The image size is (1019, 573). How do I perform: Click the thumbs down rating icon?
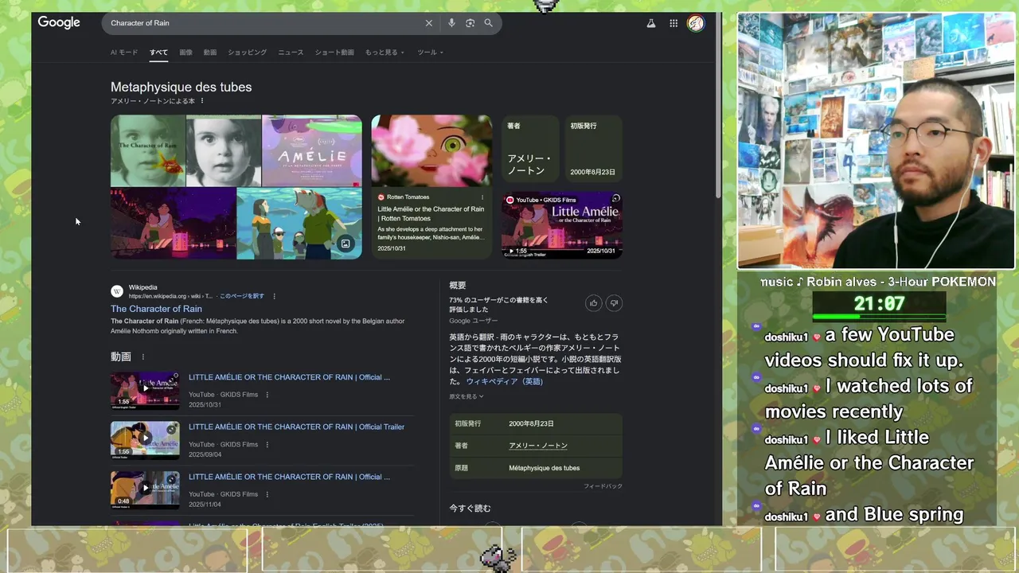point(614,303)
